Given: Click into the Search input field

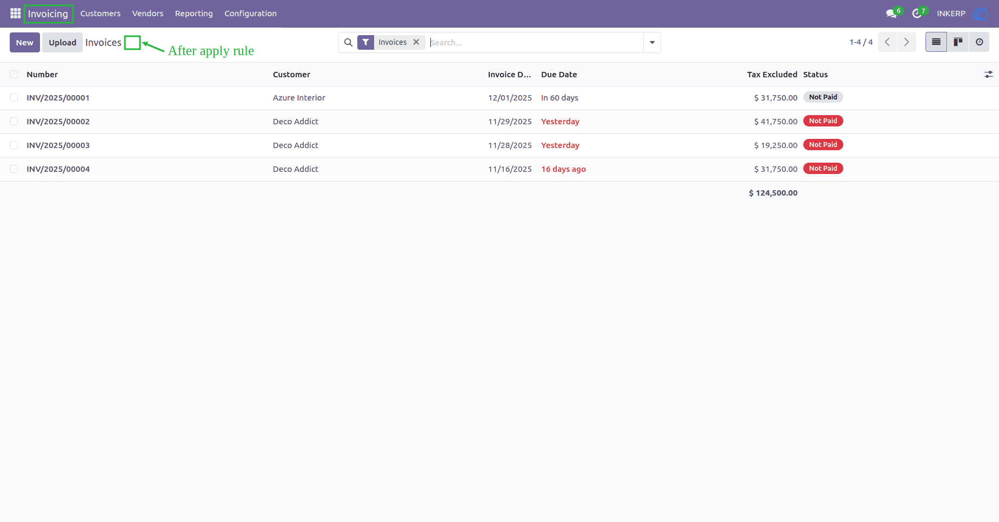Looking at the screenshot, I should point(535,42).
